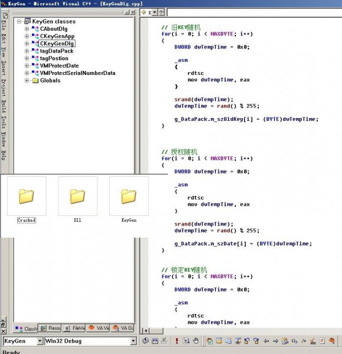Screen dimensions: 342x354
Task: Click the workspace panel collapse button beside X
Action: point(127,12)
